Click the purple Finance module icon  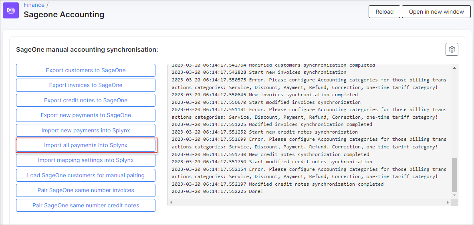pyautogui.click(x=11, y=10)
